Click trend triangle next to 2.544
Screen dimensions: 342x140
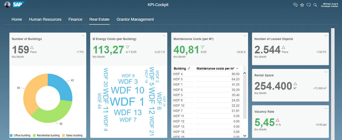283,47
